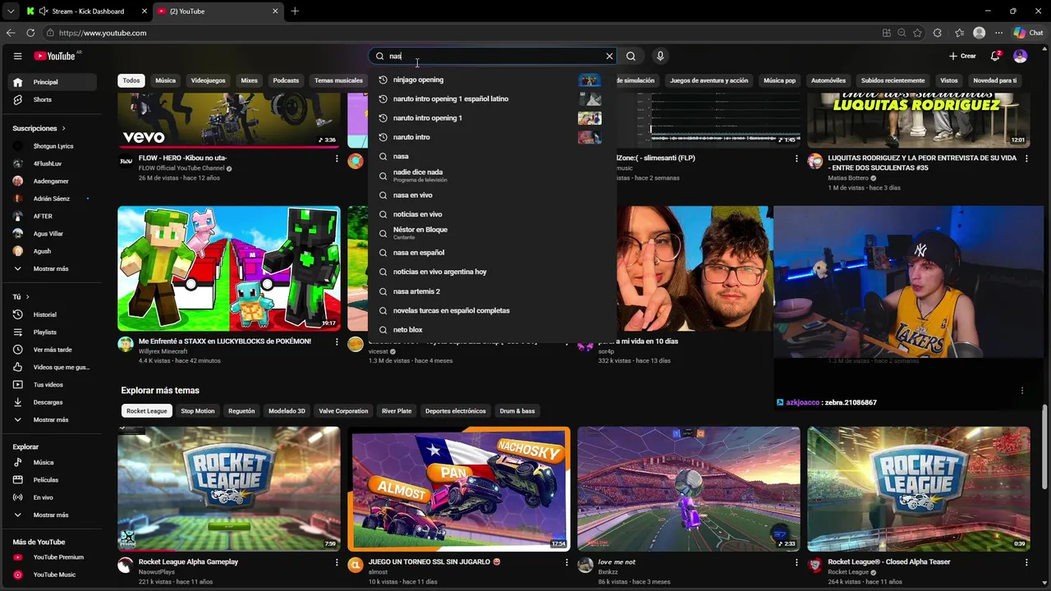The image size is (1051, 591).
Task: Choose suggestion 'nadie dice nada'
Action: point(491,176)
